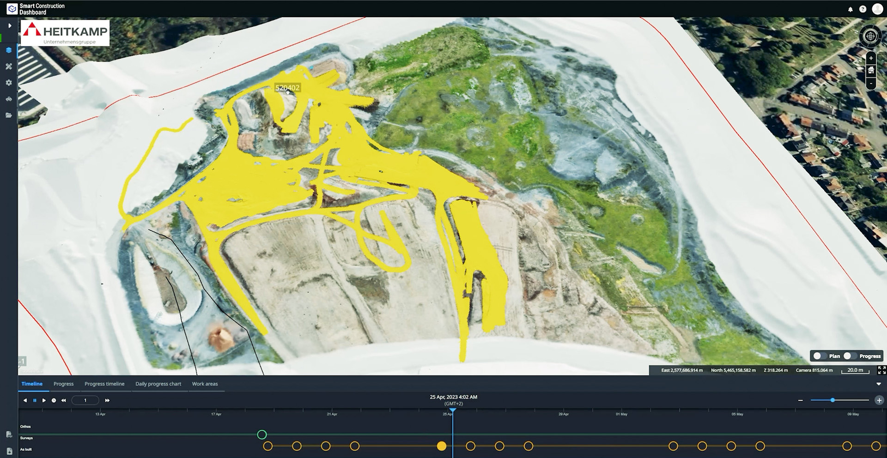Switch to the Daily progress chart tab

coord(158,384)
